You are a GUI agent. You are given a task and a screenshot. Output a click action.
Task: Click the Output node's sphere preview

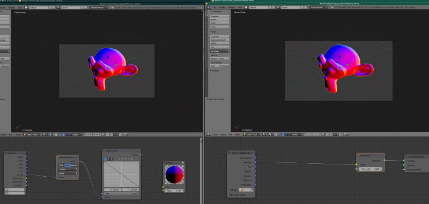(174, 175)
